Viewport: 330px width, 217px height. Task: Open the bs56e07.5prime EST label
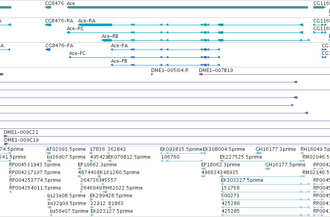pyautogui.click(x=69, y=211)
